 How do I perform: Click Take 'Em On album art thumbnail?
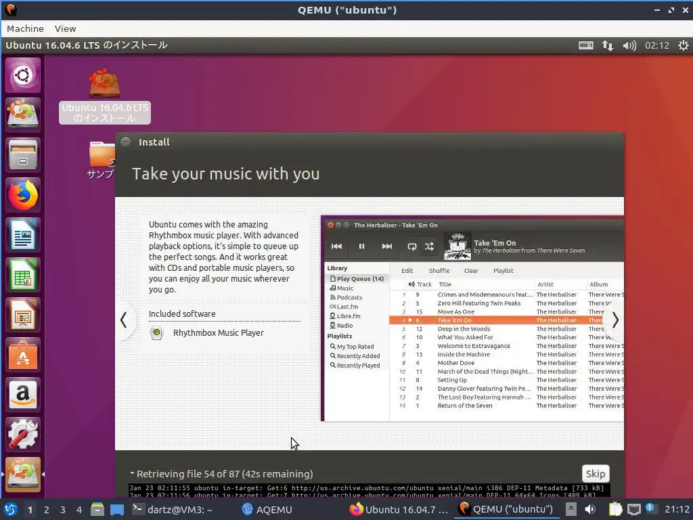457,246
